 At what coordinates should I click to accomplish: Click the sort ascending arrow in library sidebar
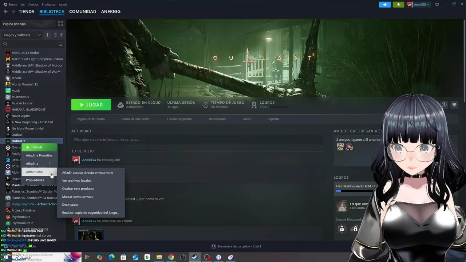47,35
